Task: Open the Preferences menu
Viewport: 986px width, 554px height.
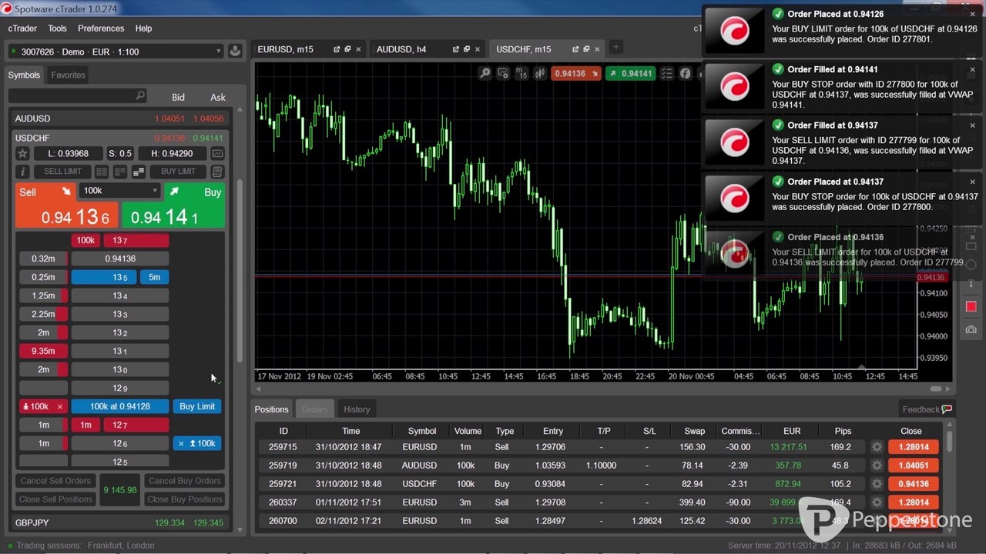Action: tap(101, 28)
